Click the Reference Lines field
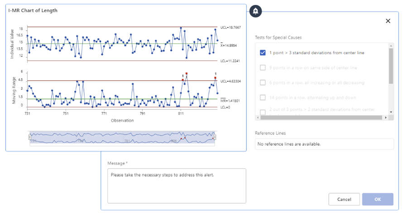Screen dimensions: 408x218 tap(324, 144)
